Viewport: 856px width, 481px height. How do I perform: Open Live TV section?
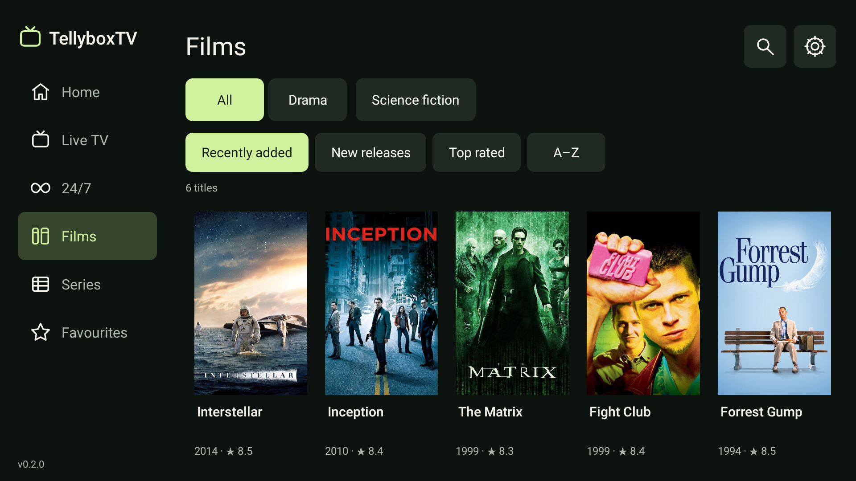coord(87,140)
